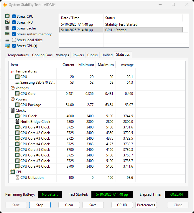Click the Test Started timestamp field
Image resolution: width=194 pixels, height=213 pixels.
click(112, 194)
